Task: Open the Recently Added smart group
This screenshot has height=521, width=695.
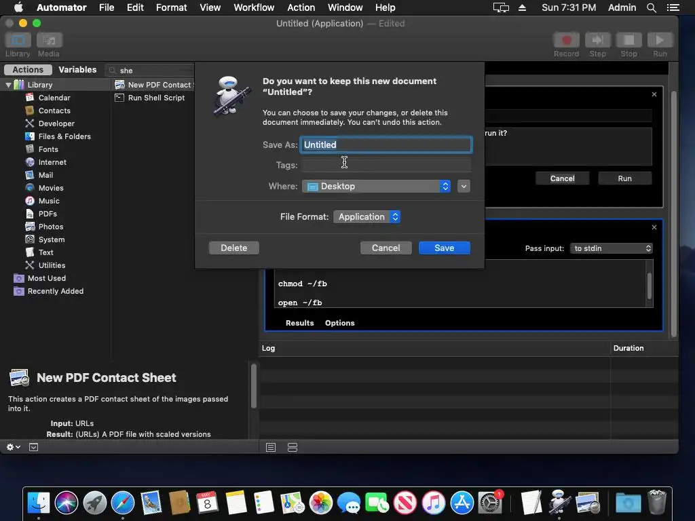Action: pyautogui.click(x=56, y=290)
